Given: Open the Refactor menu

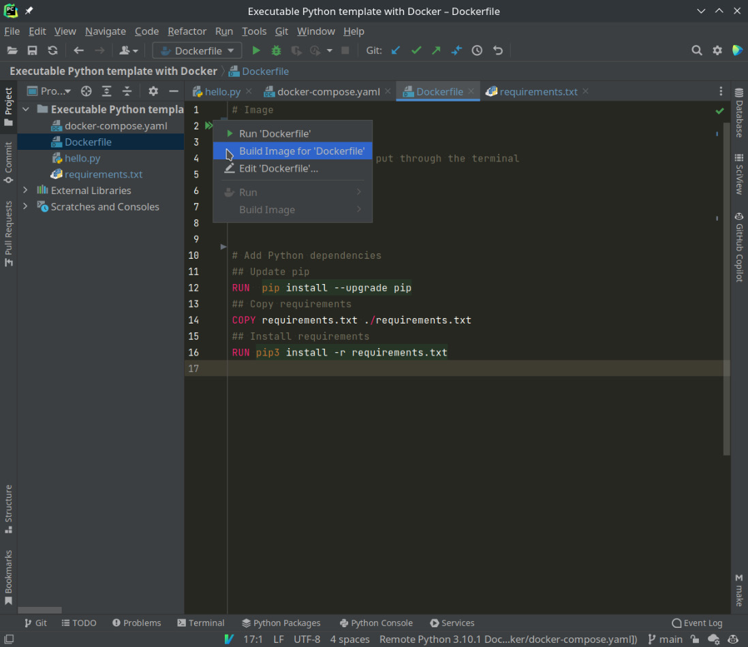Looking at the screenshot, I should (187, 31).
